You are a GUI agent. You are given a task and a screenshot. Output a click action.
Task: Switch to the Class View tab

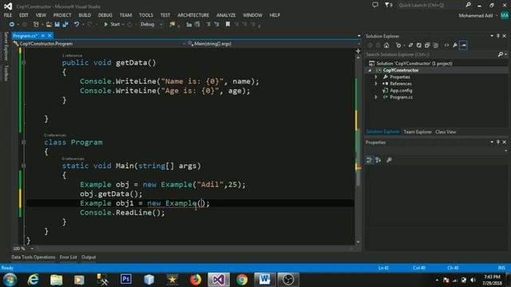tap(446, 132)
